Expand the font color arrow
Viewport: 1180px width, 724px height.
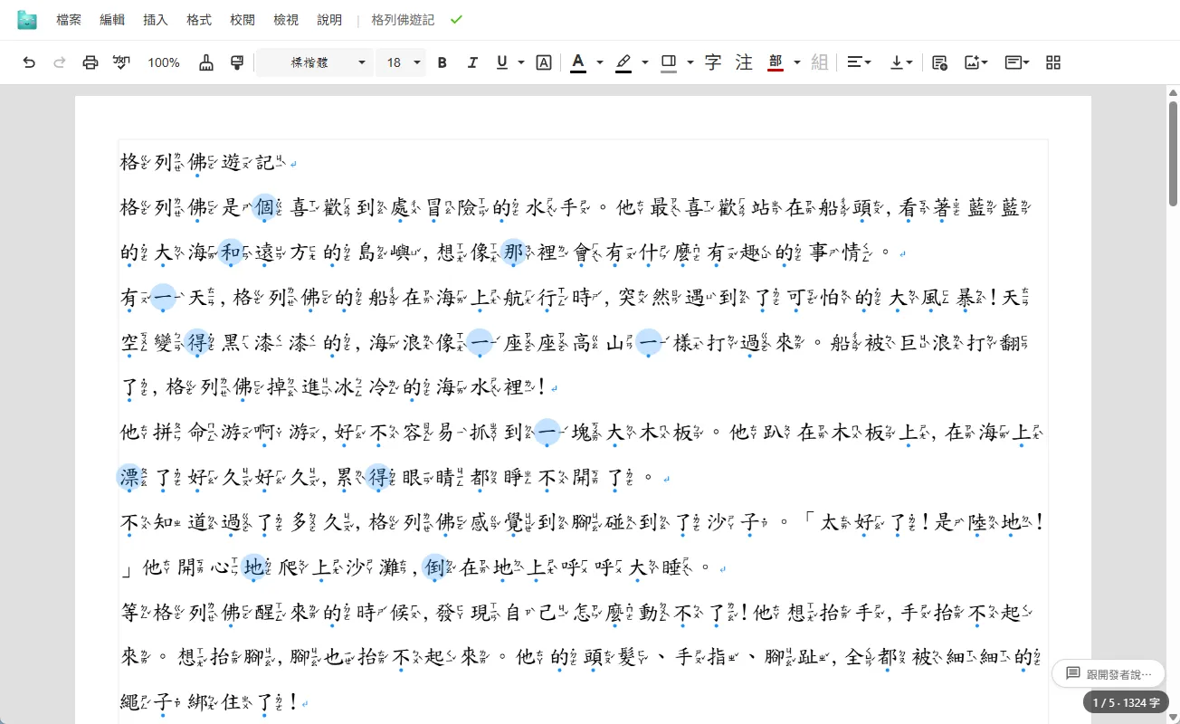point(599,62)
